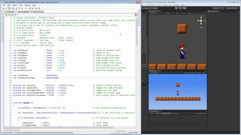The width and height of the screenshot is (241, 135).
Task: Click the code editor vertical scrollbar thumb
Action: click(x=136, y=31)
